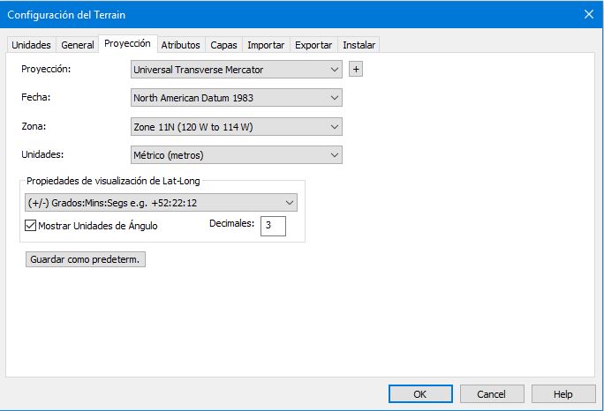Select the Proyección tab
The height and width of the screenshot is (411, 604).
(127, 44)
